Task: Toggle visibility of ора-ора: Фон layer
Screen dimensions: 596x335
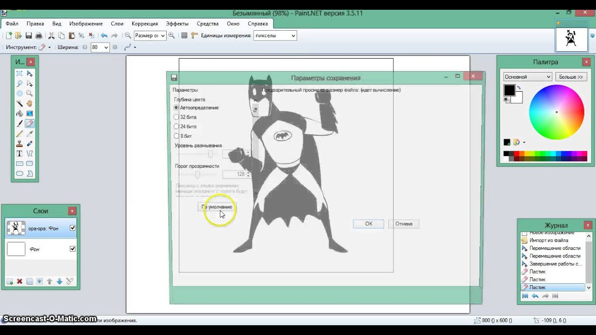Action: click(72, 228)
